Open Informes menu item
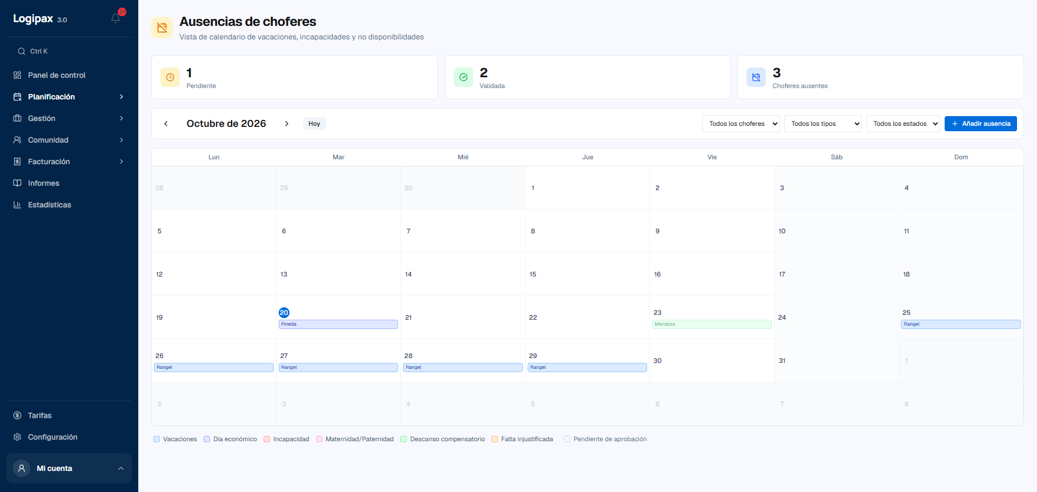The width and height of the screenshot is (1037, 492). [x=69, y=183]
